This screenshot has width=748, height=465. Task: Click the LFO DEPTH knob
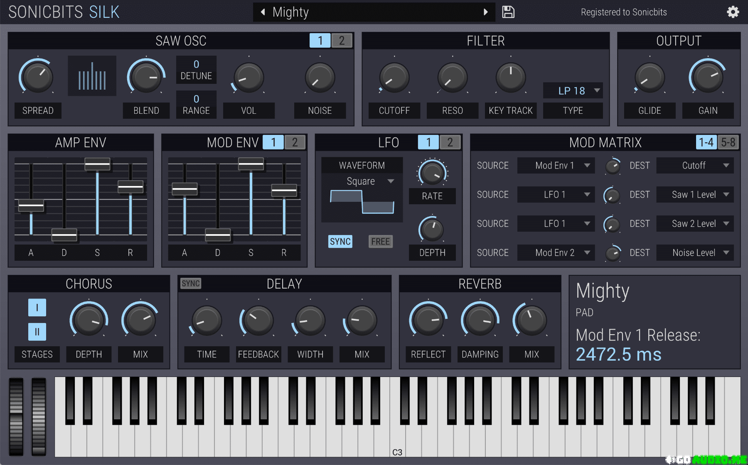click(x=432, y=229)
